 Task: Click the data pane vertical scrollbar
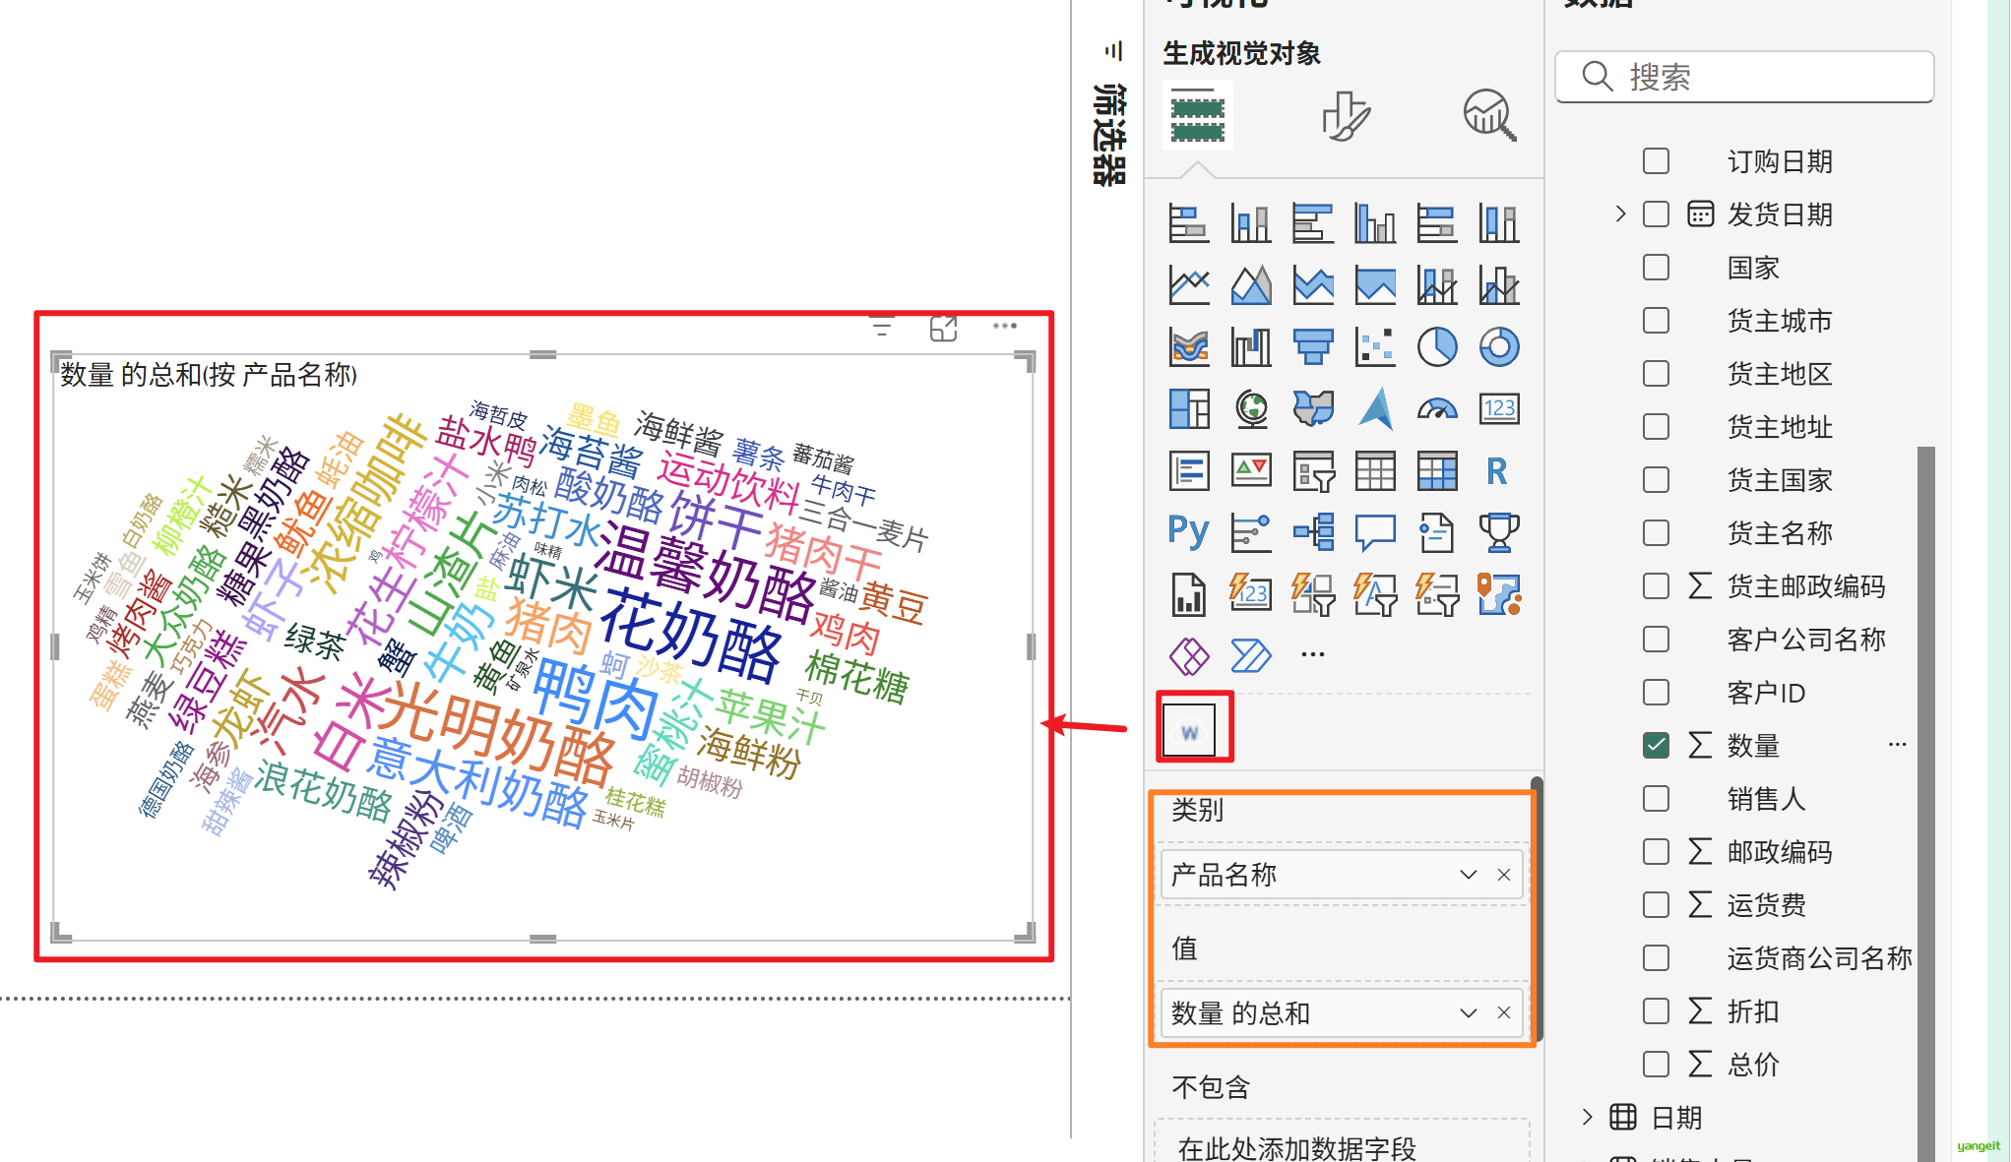point(1925,787)
